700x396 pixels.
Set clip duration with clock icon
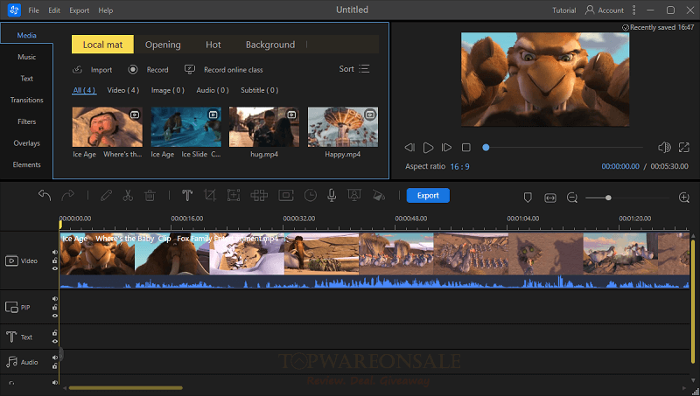pos(311,195)
